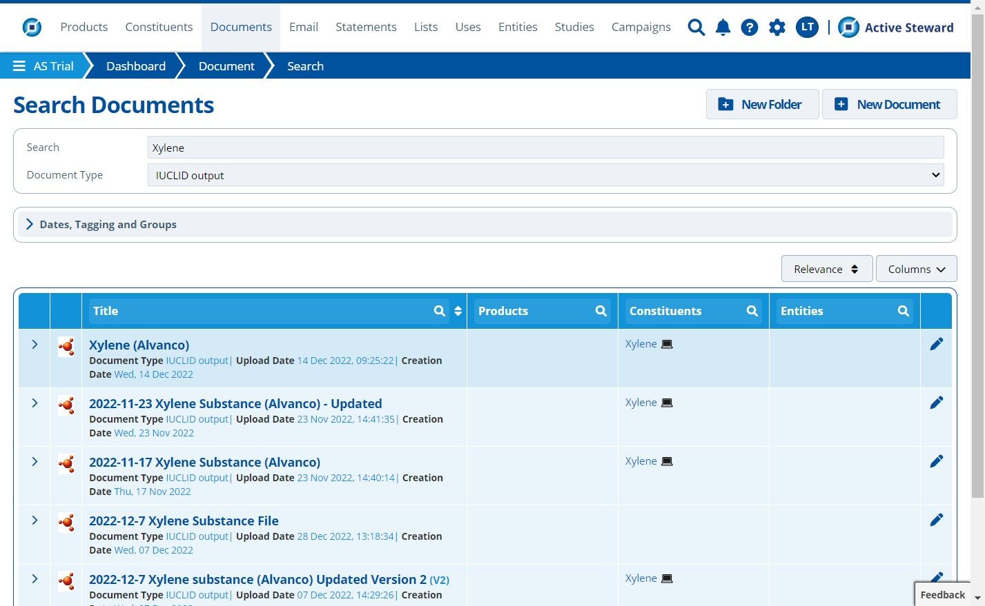Create a New Folder

click(762, 104)
